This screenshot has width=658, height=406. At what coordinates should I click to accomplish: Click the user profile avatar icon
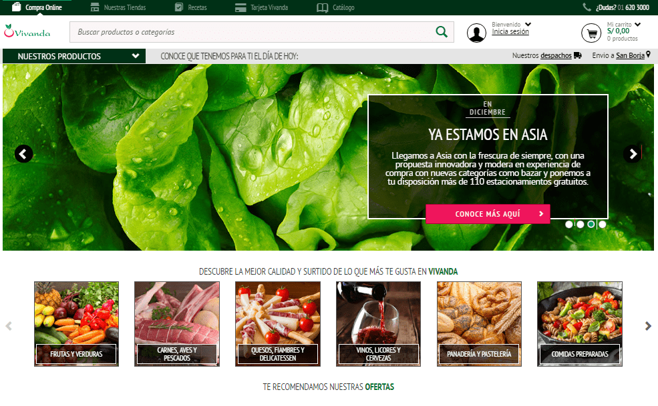[x=476, y=33]
